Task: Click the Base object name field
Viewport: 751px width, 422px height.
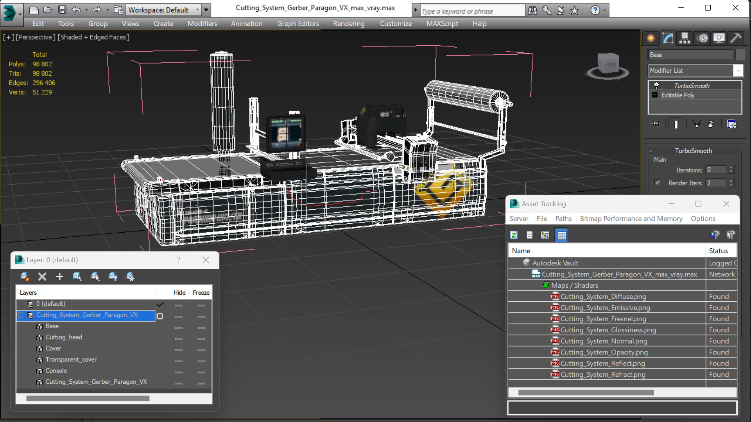Action: click(690, 55)
